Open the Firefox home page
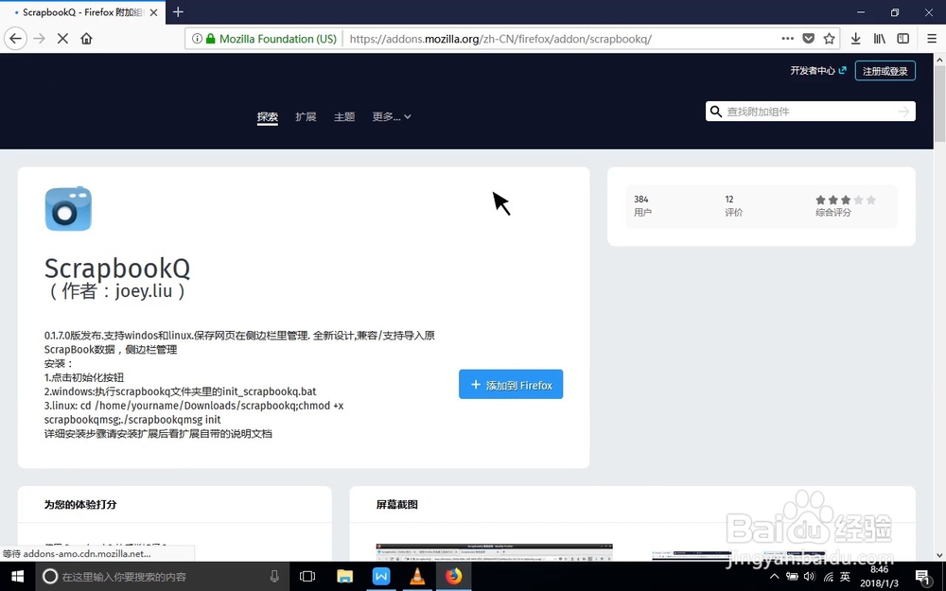Image resolution: width=946 pixels, height=591 pixels. tap(86, 39)
